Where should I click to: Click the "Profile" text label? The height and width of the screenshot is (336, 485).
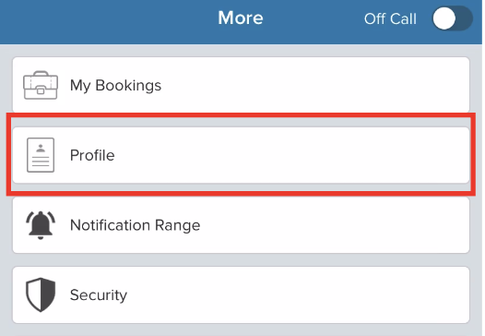click(92, 155)
